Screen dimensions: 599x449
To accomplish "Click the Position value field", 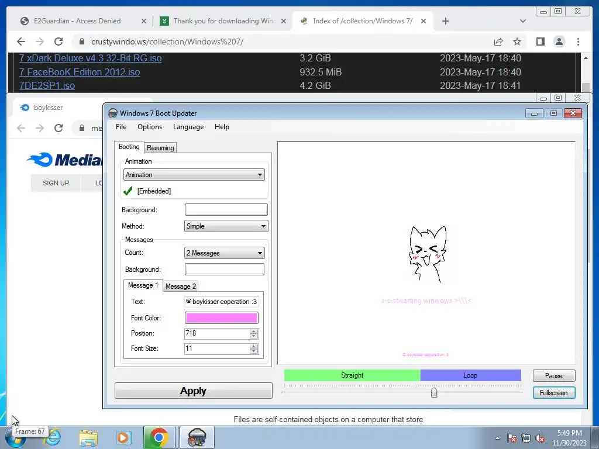I will point(216,333).
